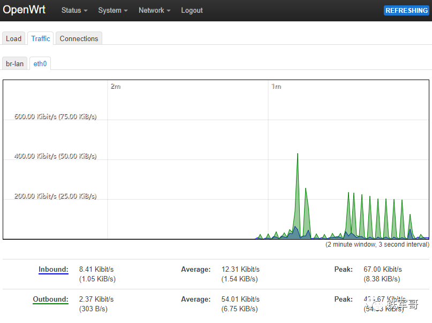Click the 2m time marker on graph
Viewport: 432px width, 323px height.
coord(115,86)
